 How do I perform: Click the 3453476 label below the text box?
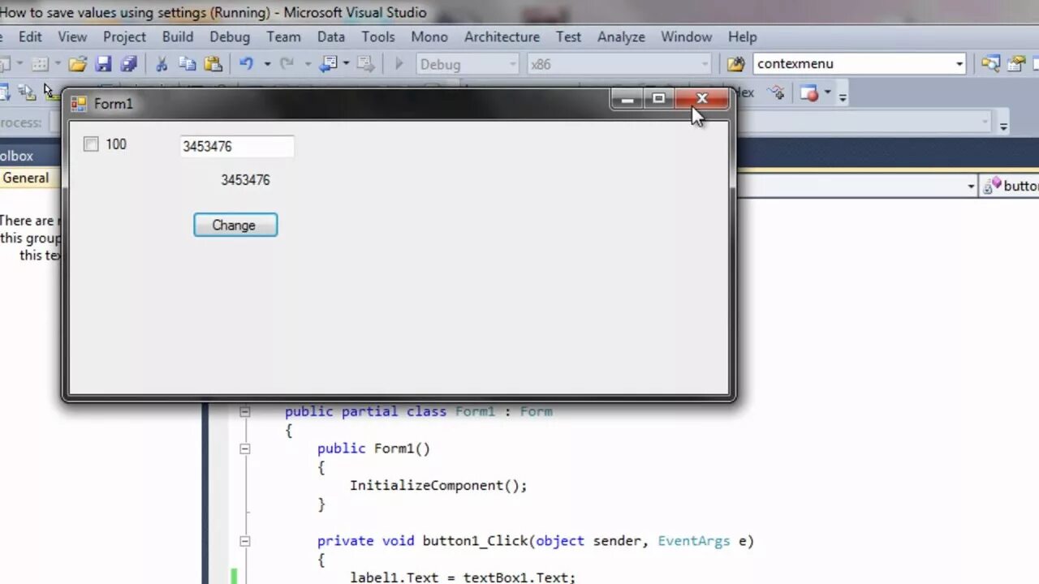coord(245,180)
